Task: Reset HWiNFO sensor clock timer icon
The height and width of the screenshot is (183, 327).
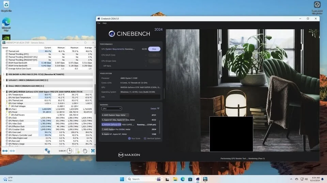Action: (x=69, y=151)
